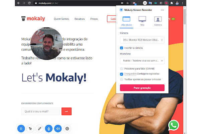Activate the pen drawing tool

(39, 129)
